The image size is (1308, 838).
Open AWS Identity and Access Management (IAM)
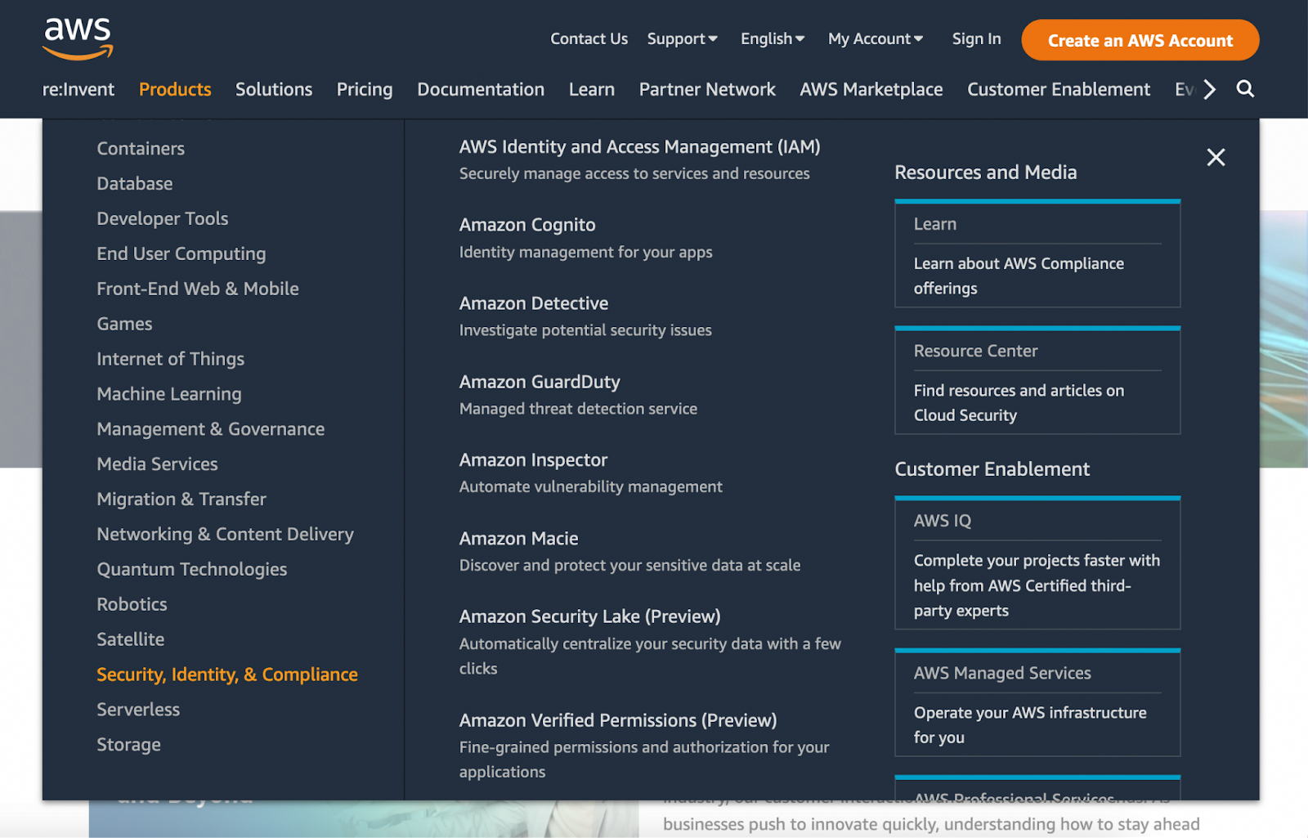click(x=640, y=147)
